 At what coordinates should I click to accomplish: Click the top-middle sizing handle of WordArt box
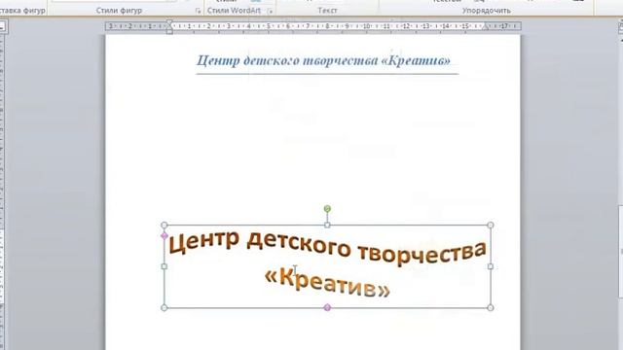(x=327, y=225)
